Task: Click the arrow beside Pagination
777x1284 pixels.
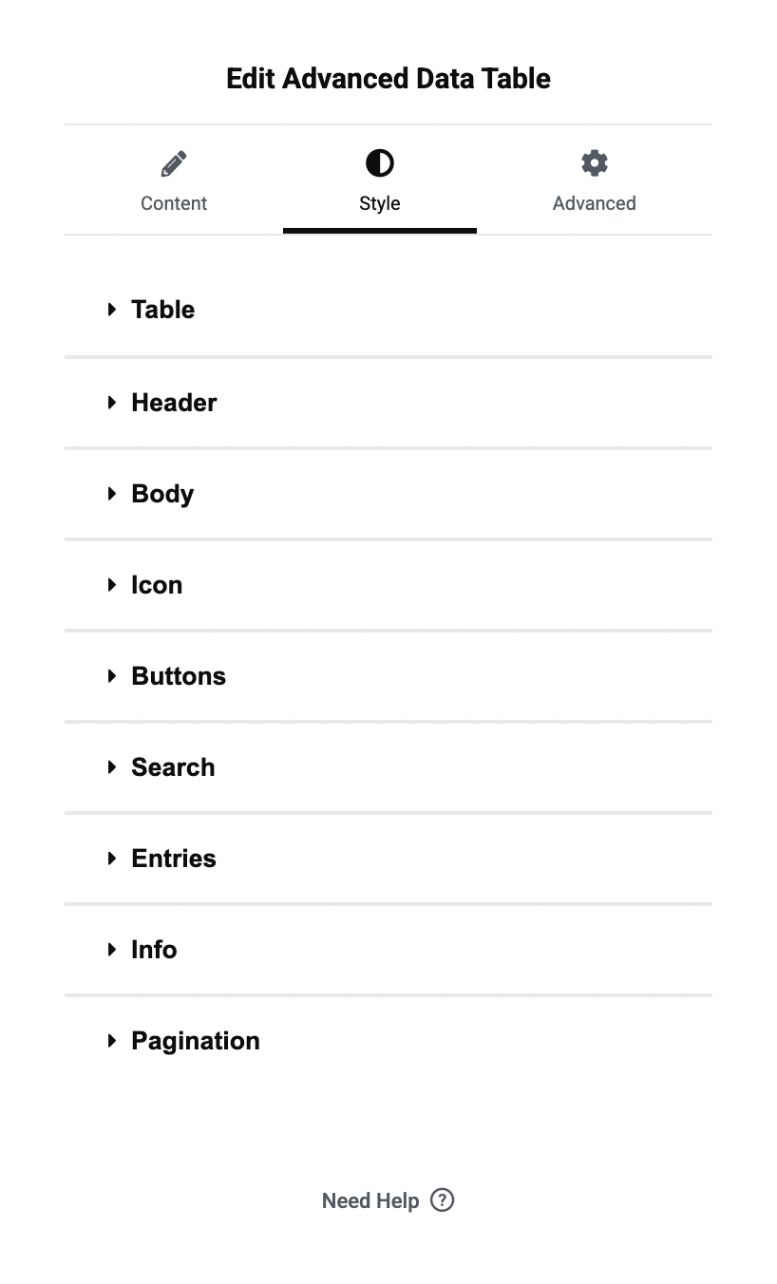Action: click(x=112, y=1040)
